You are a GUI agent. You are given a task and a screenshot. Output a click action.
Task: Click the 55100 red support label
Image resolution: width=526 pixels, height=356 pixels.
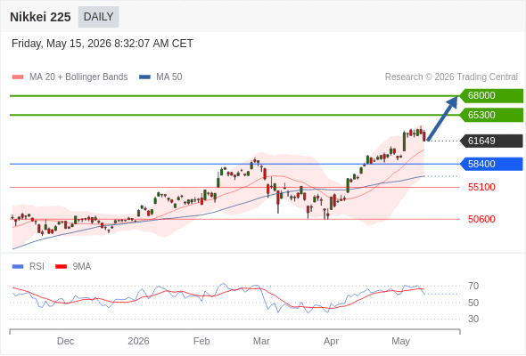coord(481,187)
